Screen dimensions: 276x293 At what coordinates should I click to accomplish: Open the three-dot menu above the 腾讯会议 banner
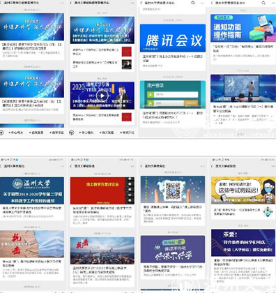coord(203,3)
